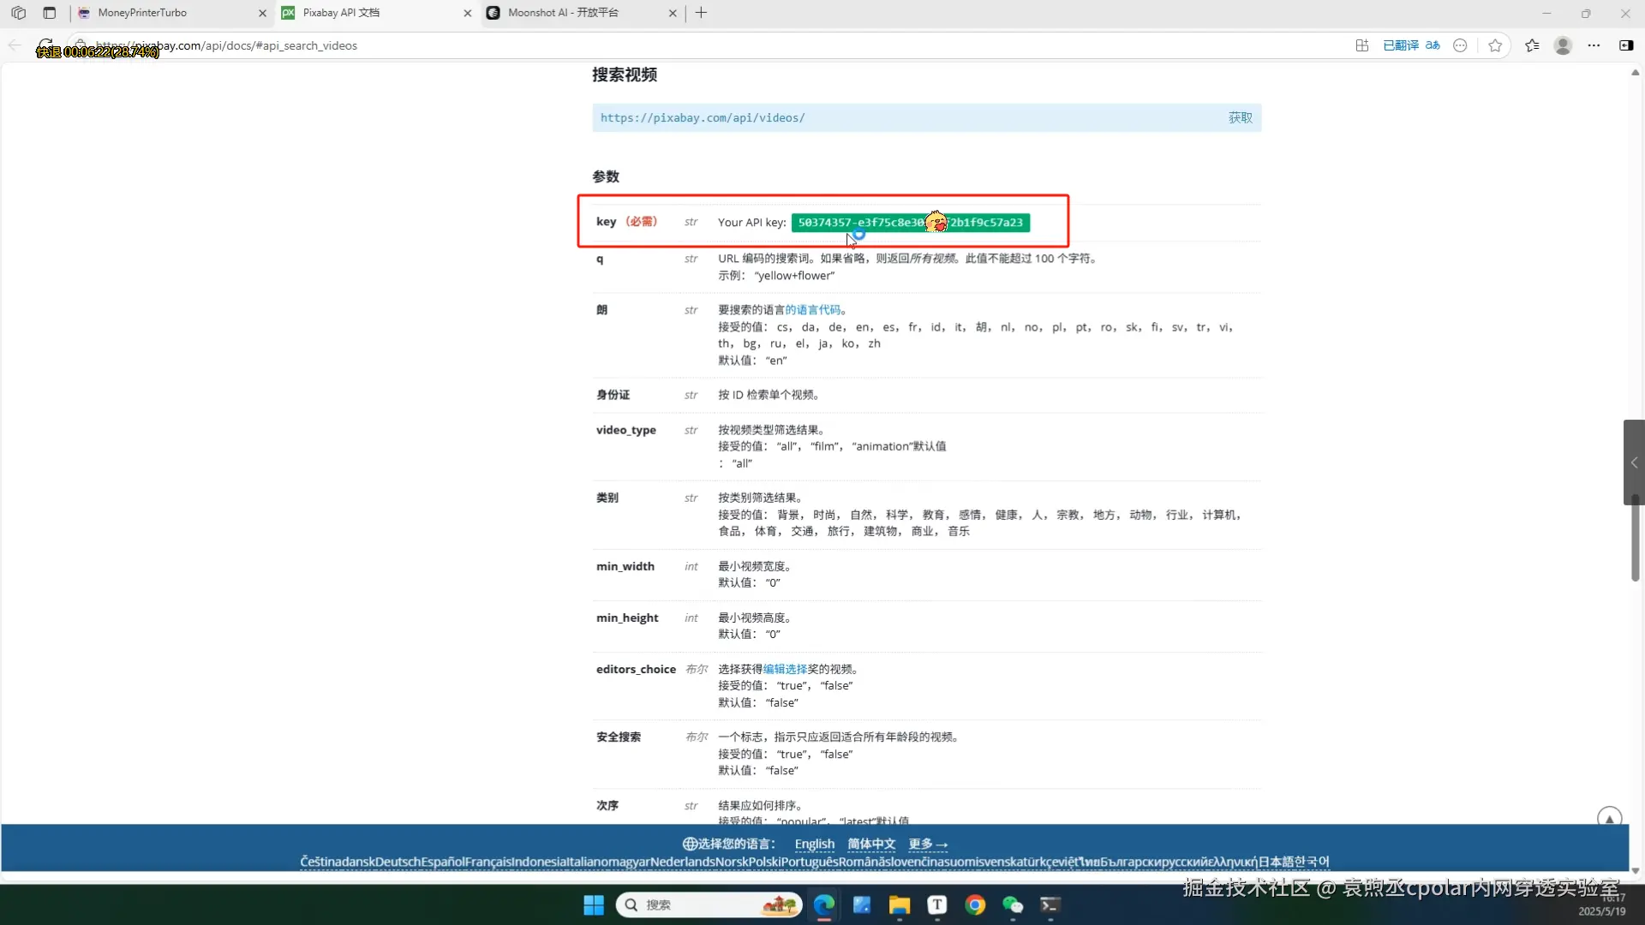Click the https://pixabay.com/api/videos/ endpoint text
The width and height of the screenshot is (1645, 925).
[x=703, y=118]
